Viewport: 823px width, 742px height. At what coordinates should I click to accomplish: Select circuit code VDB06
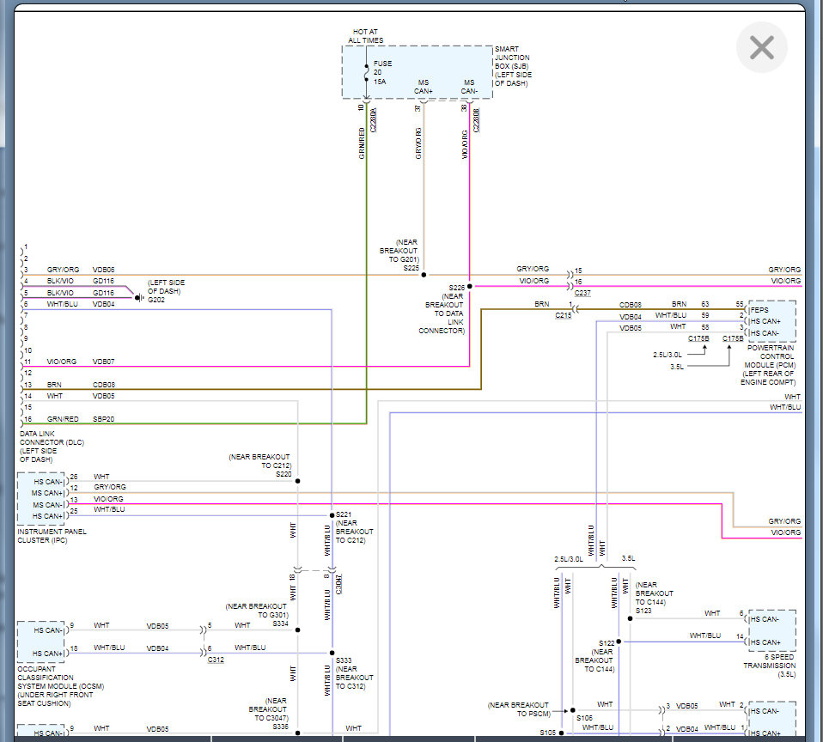(103, 269)
